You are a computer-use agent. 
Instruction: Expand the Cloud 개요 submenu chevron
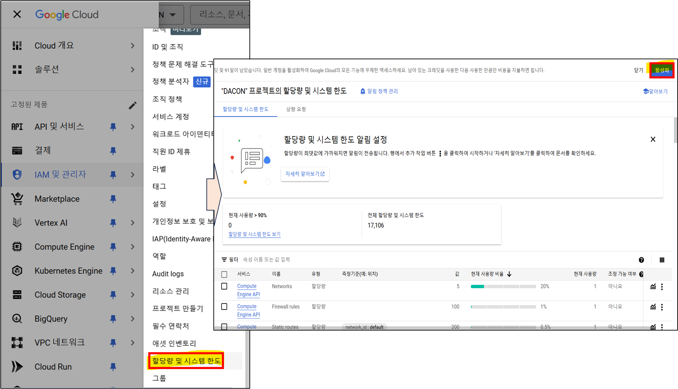click(x=132, y=46)
